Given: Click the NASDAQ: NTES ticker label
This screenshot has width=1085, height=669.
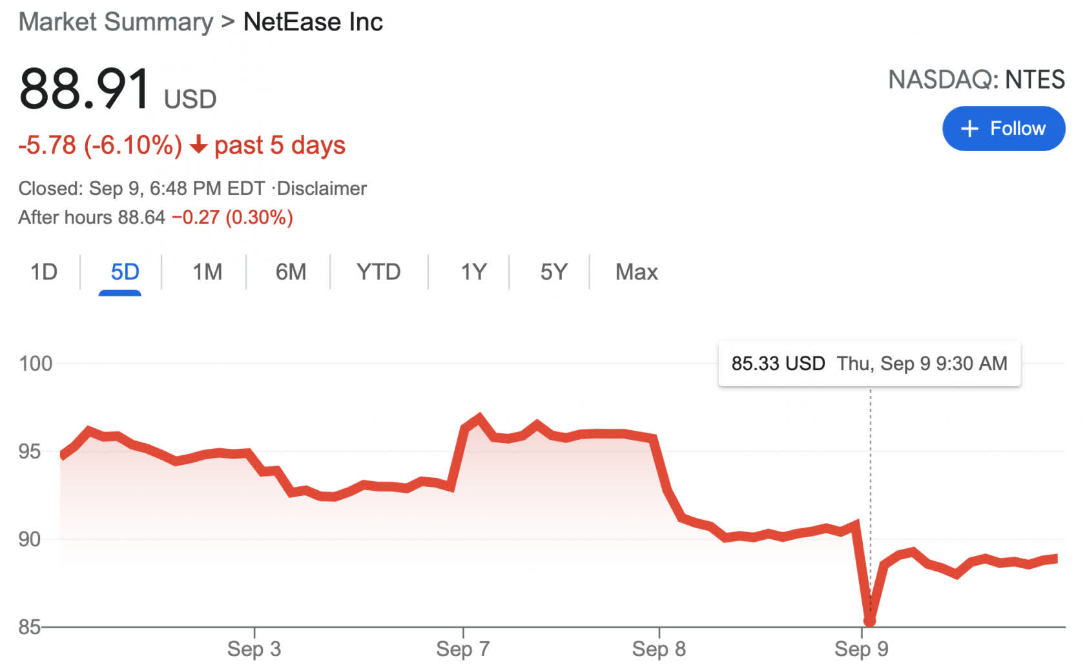Looking at the screenshot, I should click(x=976, y=79).
